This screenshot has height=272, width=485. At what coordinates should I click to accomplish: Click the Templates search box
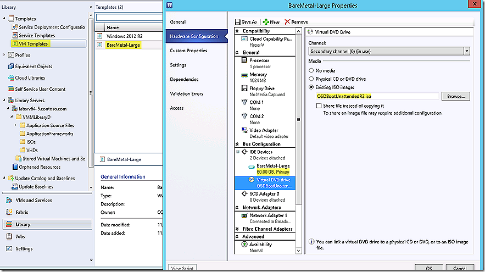pyautogui.click(x=129, y=18)
